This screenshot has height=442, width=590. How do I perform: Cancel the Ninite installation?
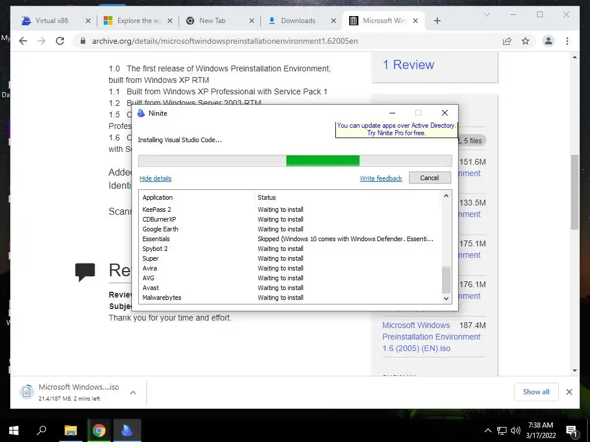[x=430, y=178]
